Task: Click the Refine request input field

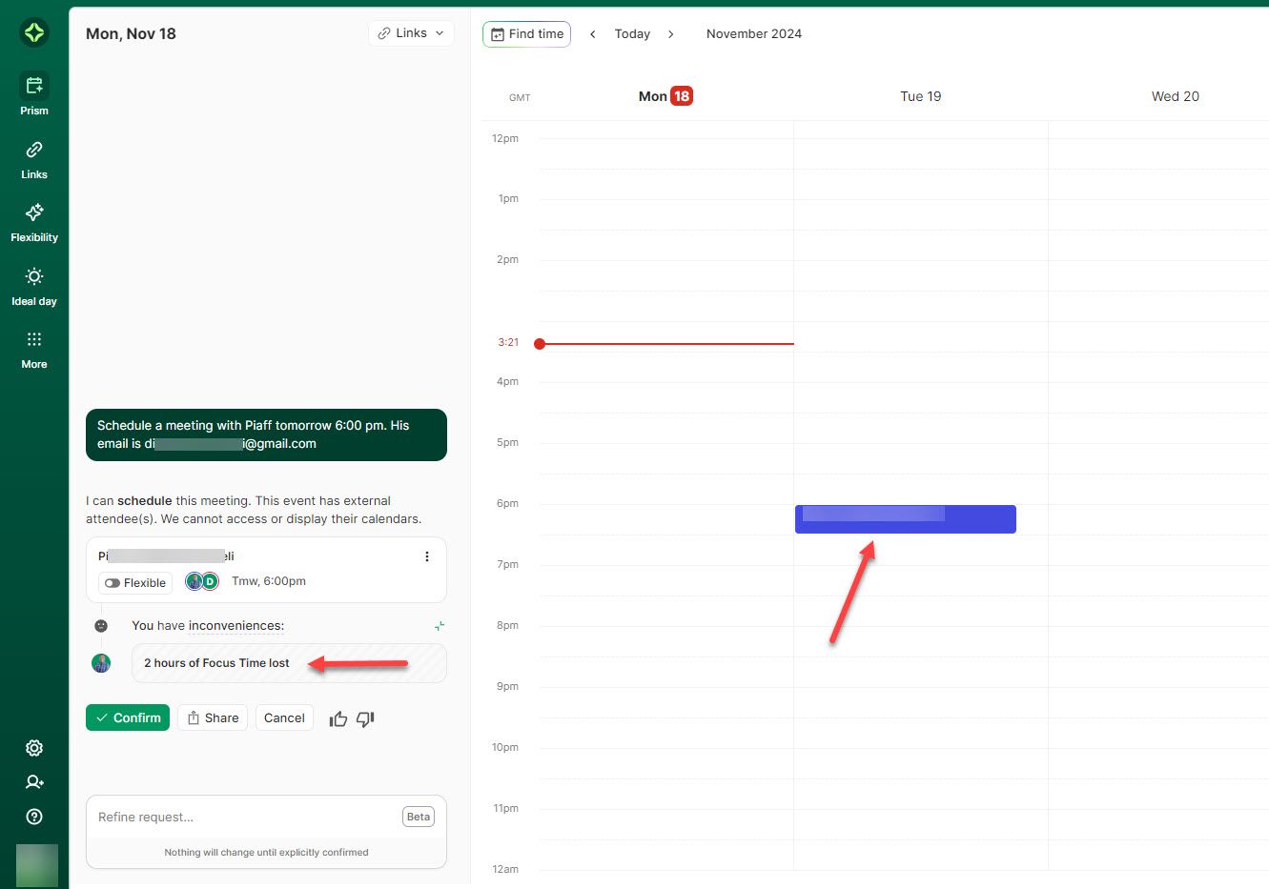Action: [x=238, y=817]
